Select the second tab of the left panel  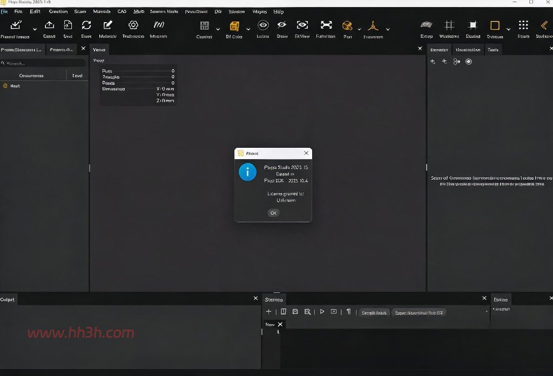click(62, 50)
